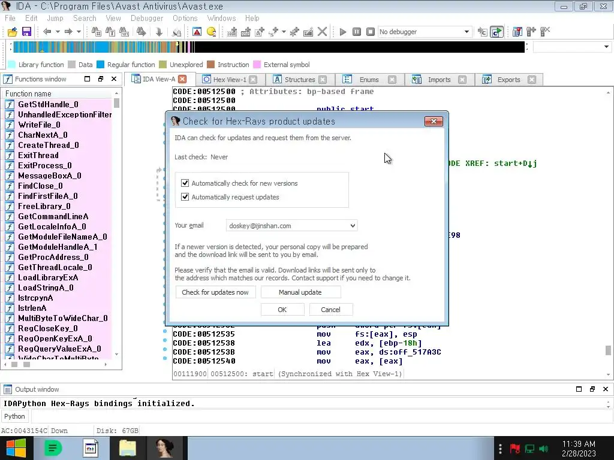Click the add breakpoint plus toolbar icon

531,32
